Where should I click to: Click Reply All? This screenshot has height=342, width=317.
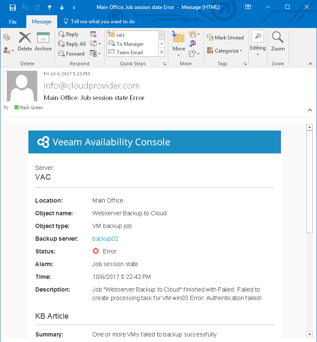click(72, 44)
